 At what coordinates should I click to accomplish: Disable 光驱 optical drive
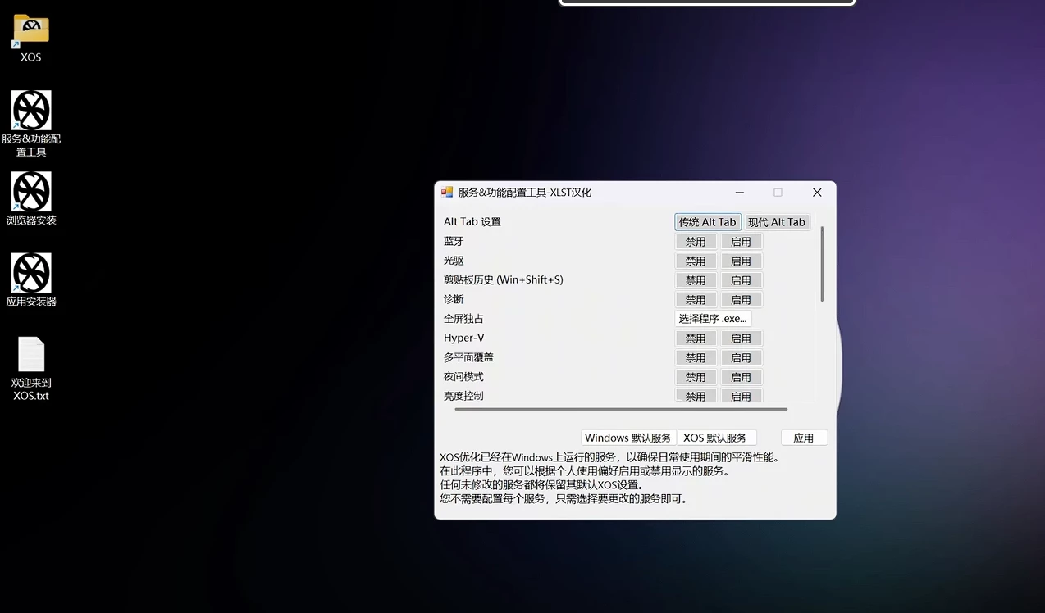click(x=695, y=261)
